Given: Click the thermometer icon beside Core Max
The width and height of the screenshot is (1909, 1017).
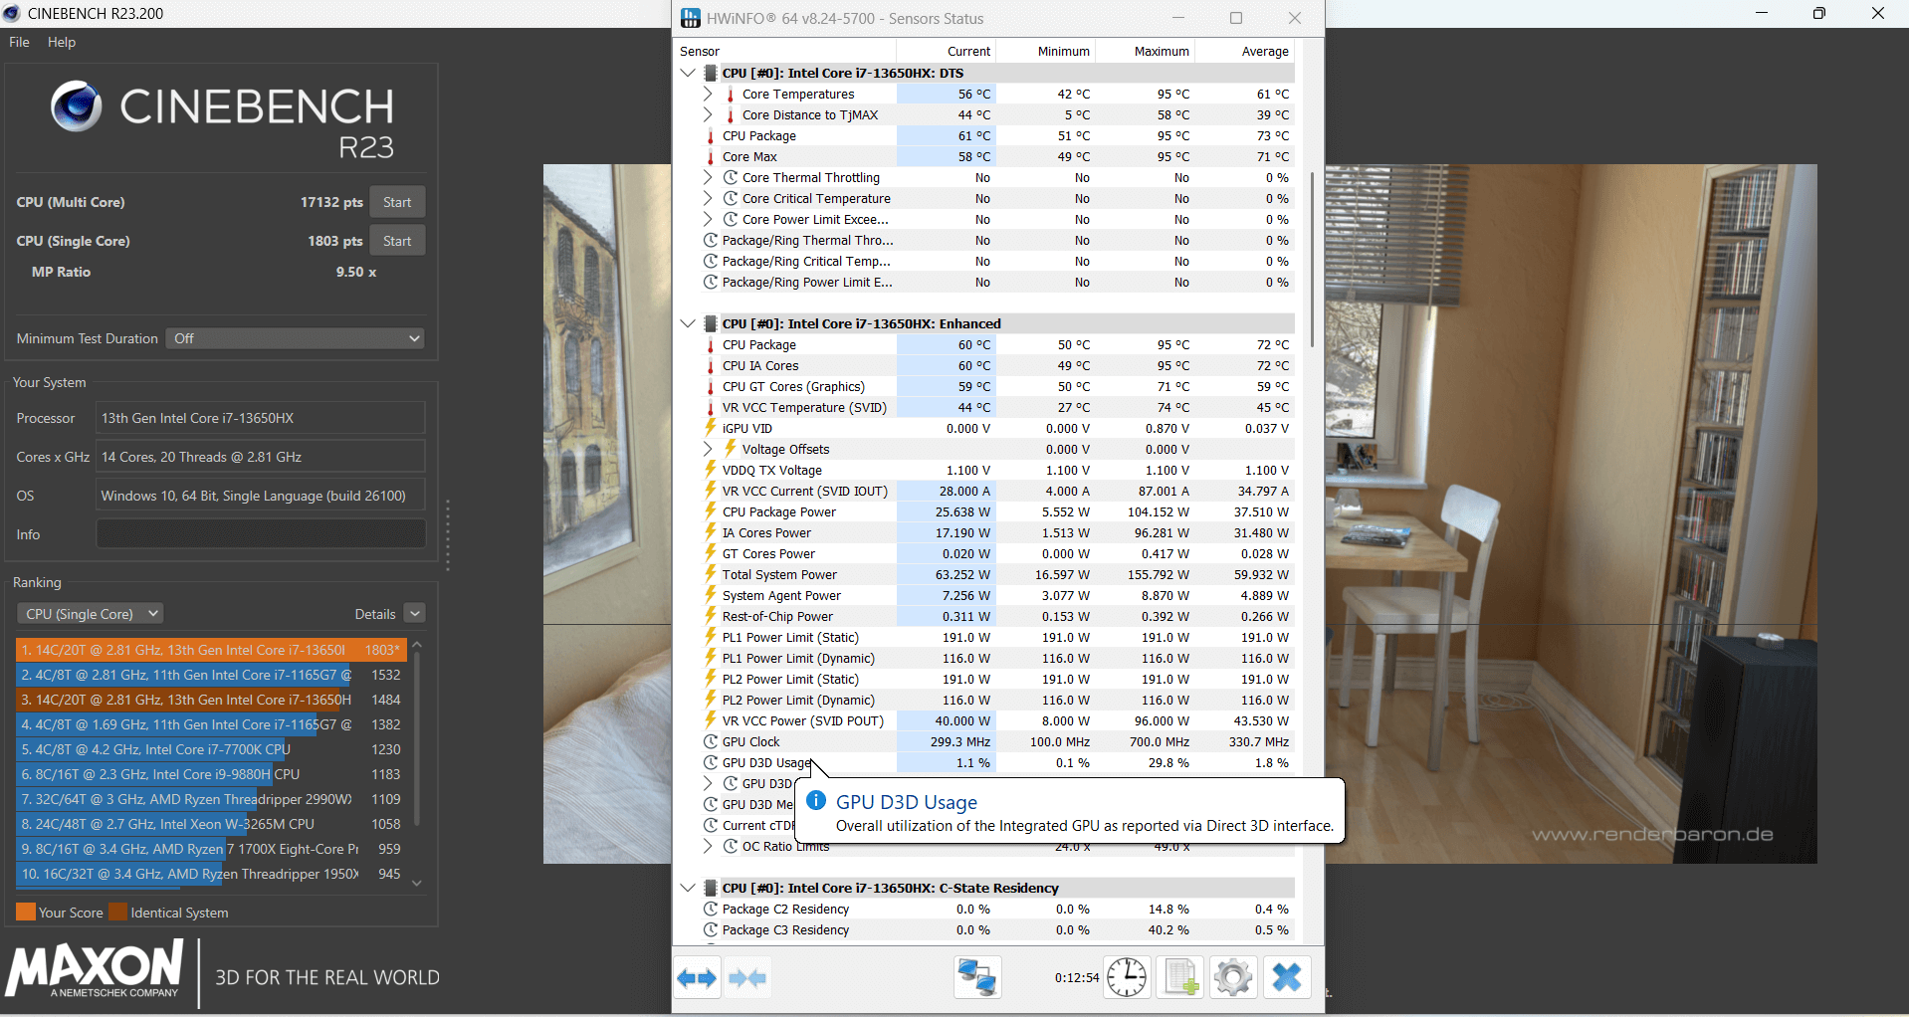Looking at the screenshot, I should [x=711, y=157].
